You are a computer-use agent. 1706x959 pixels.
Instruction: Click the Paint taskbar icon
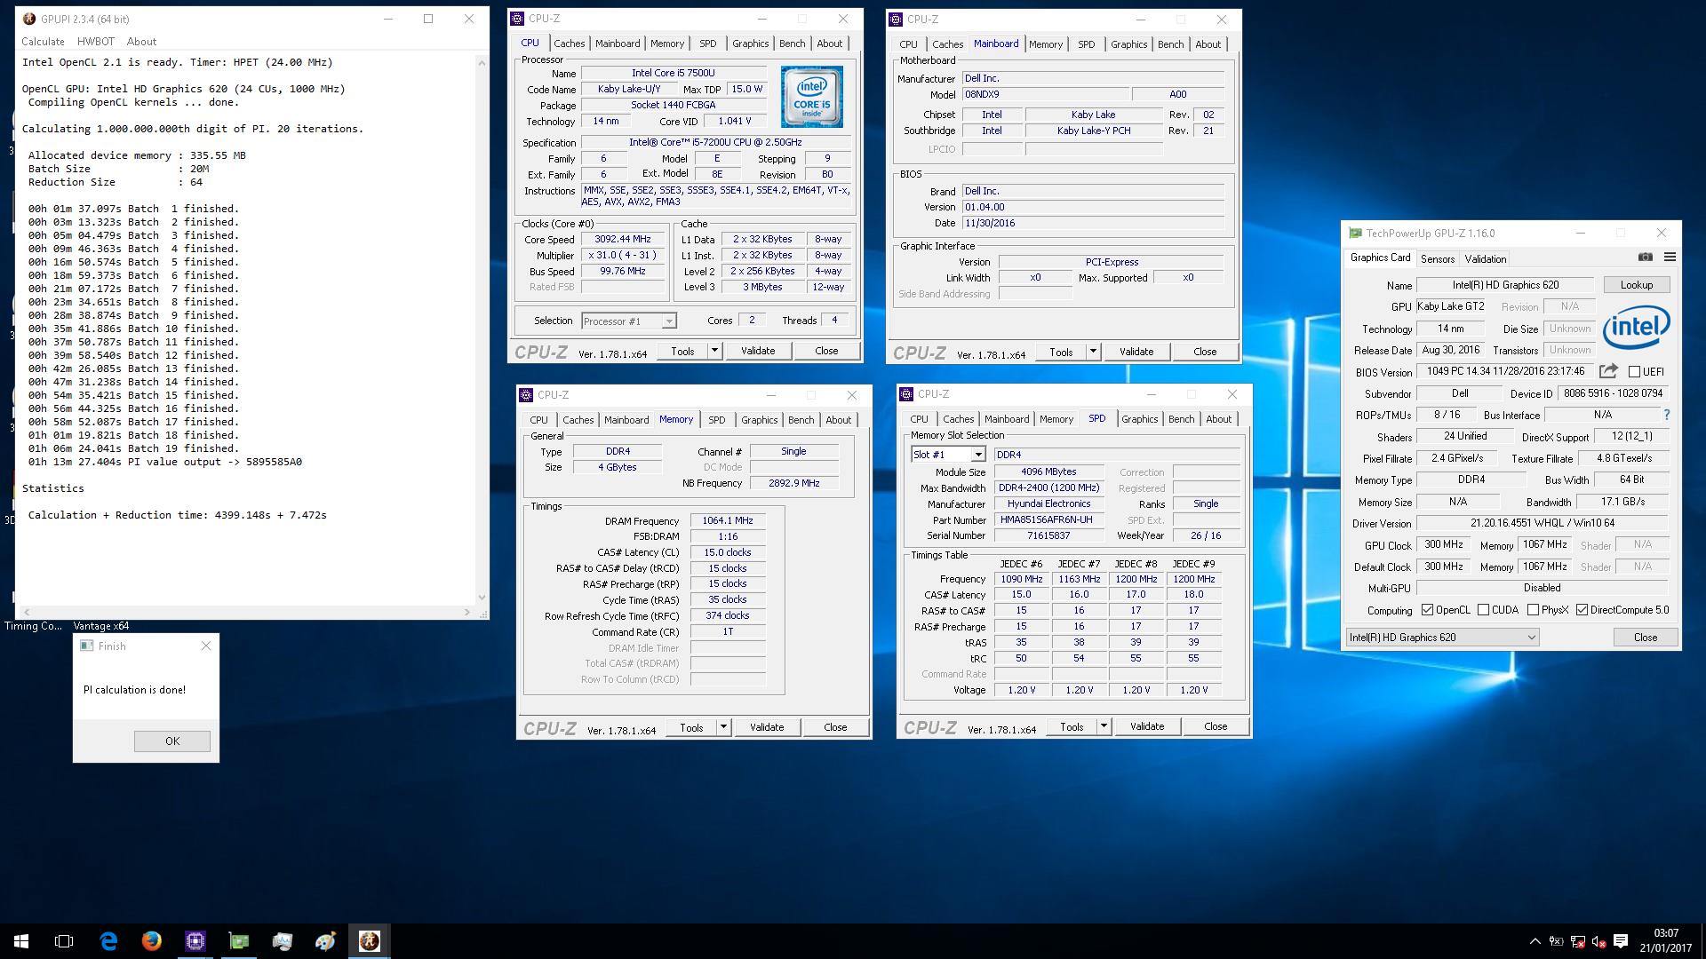326,941
